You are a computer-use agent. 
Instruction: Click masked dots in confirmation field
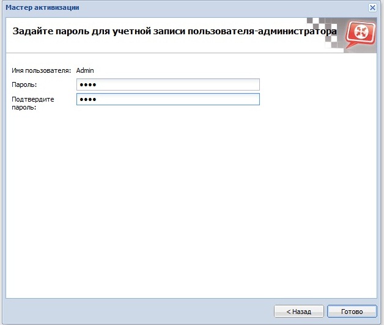pyautogui.click(x=89, y=99)
